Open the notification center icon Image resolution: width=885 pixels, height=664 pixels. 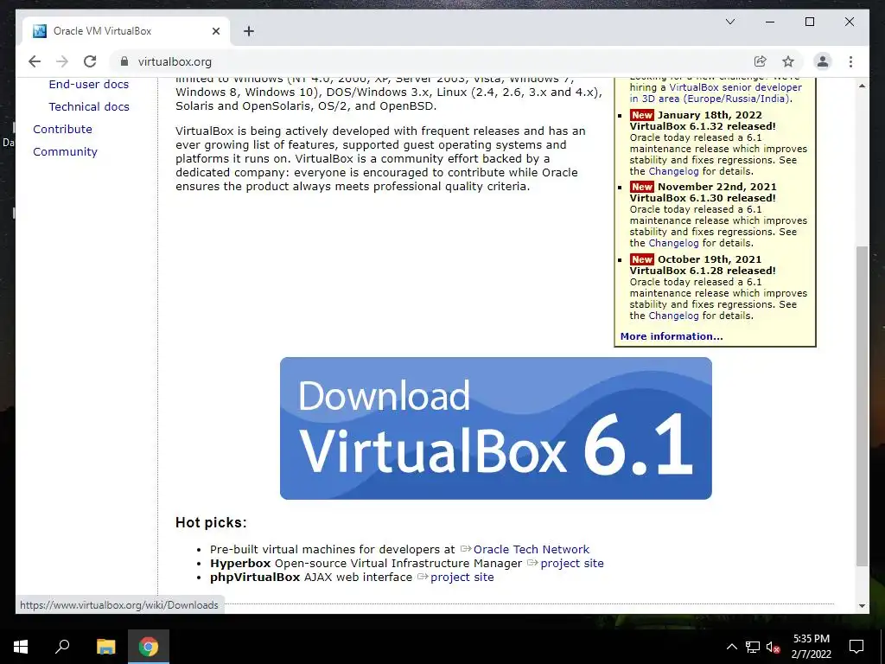tap(856, 647)
